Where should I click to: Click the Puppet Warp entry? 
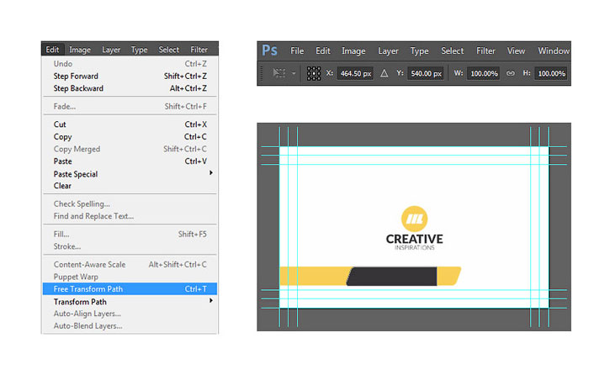130,277
